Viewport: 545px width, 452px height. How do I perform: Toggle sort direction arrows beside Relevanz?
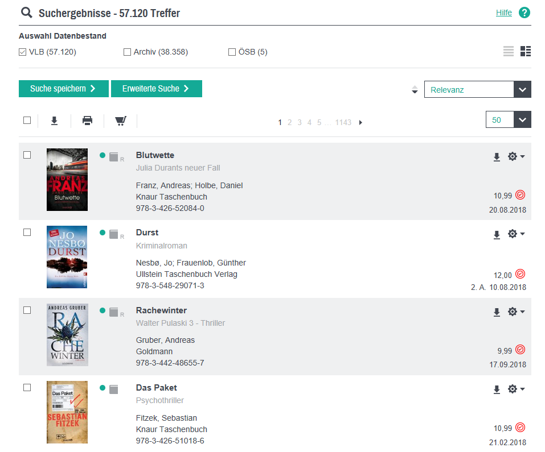[415, 90]
